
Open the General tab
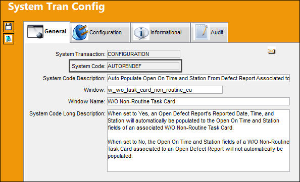click(x=47, y=32)
